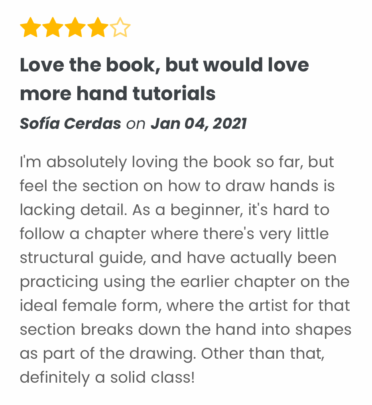This screenshot has width=372, height=405.
Task: Click the phrase 'ideal female form'
Action: click(91, 306)
